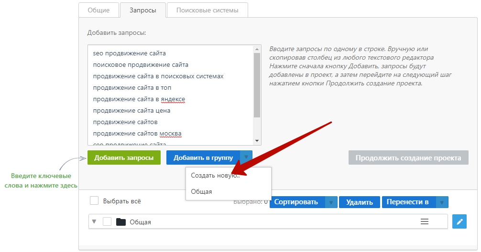Image resolution: width=481 pixels, height=252 pixels.
Task: Open the Поисковые системы tab
Action: click(208, 10)
